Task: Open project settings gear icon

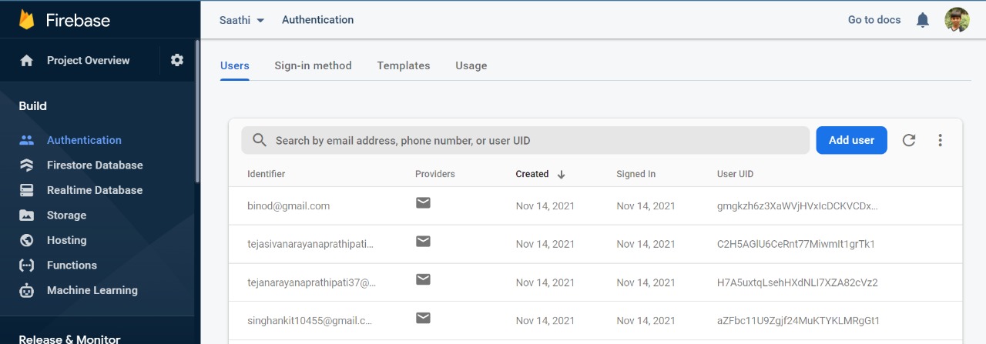Action: click(x=177, y=60)
